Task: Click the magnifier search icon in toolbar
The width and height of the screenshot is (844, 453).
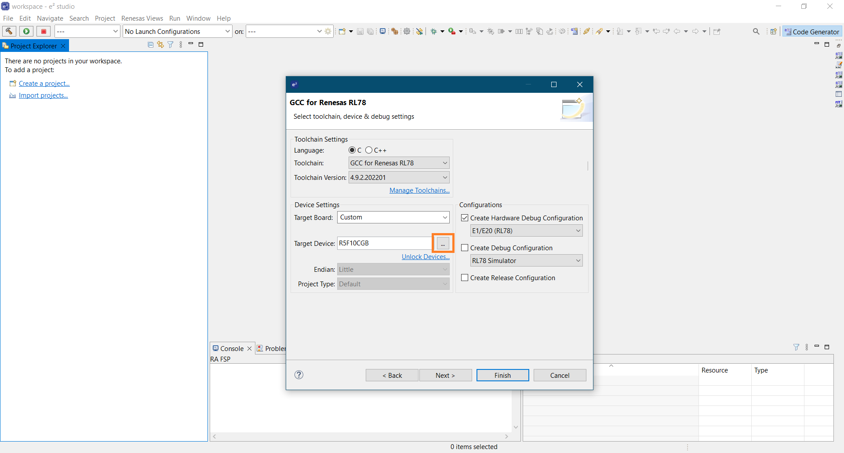Action: [x=756, y=31]
